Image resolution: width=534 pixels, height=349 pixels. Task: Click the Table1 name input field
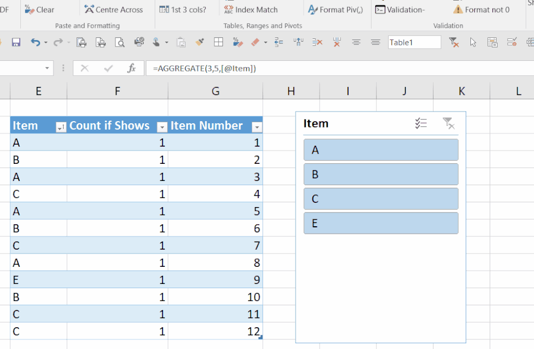coord(414,43)
